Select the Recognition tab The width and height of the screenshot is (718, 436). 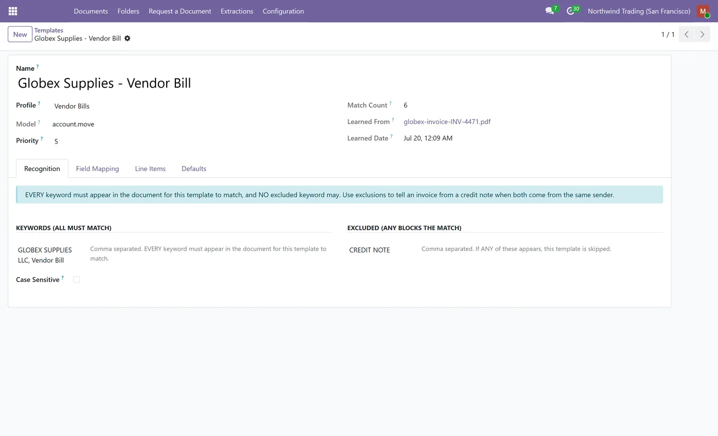point(42,169)
